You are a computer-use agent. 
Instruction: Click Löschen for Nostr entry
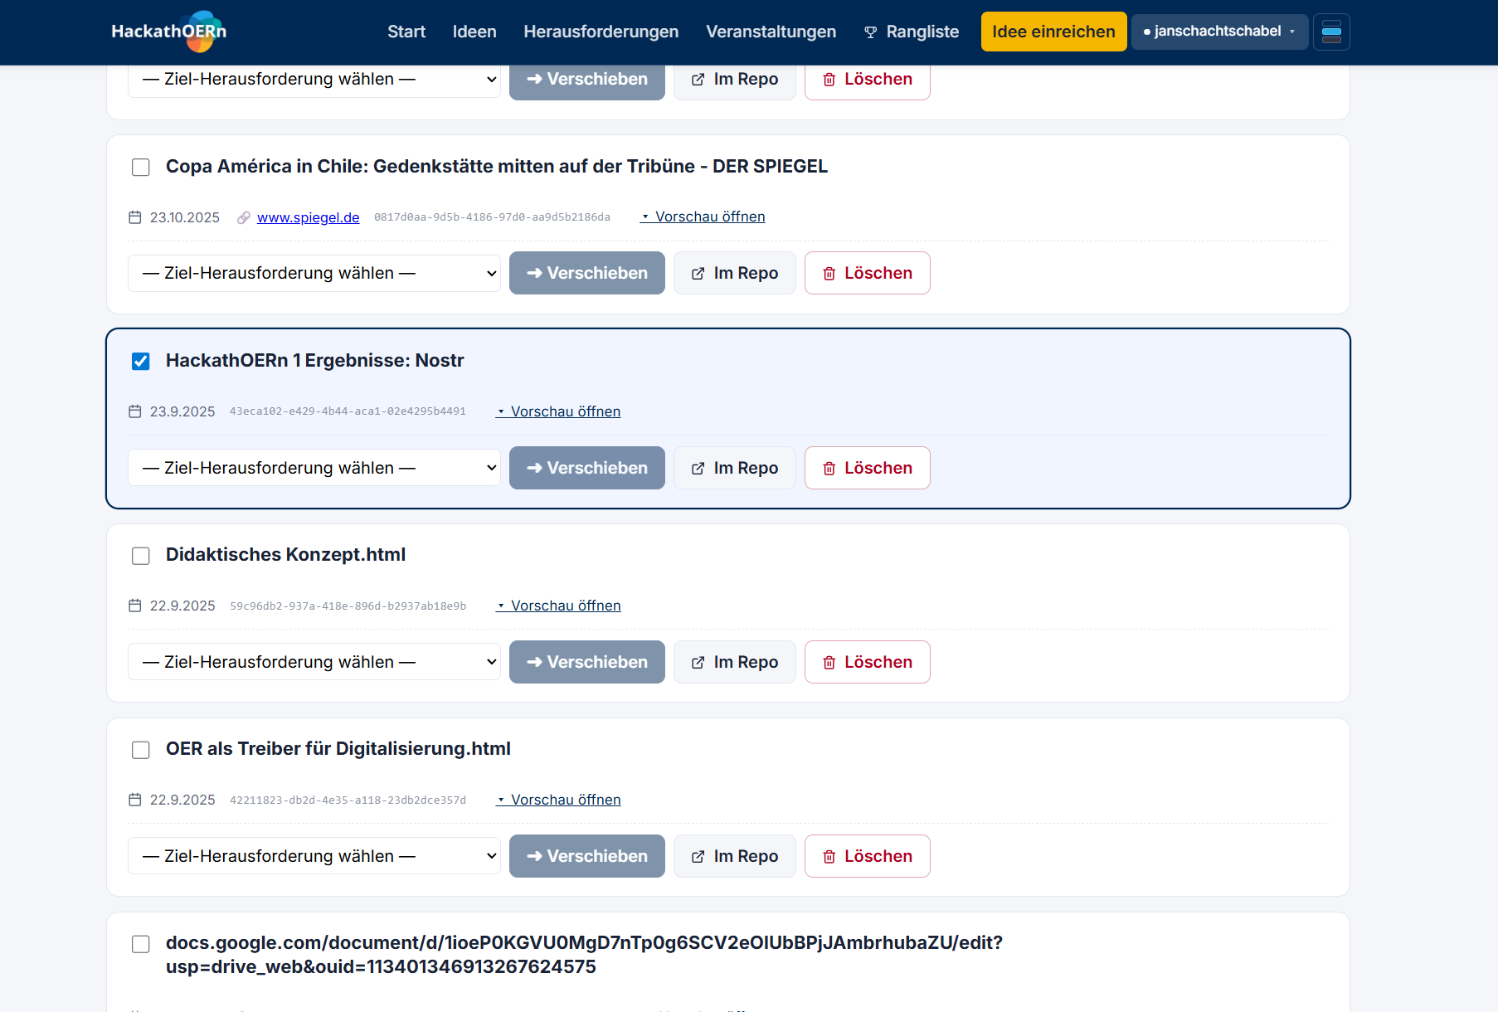tap(868, 468)
